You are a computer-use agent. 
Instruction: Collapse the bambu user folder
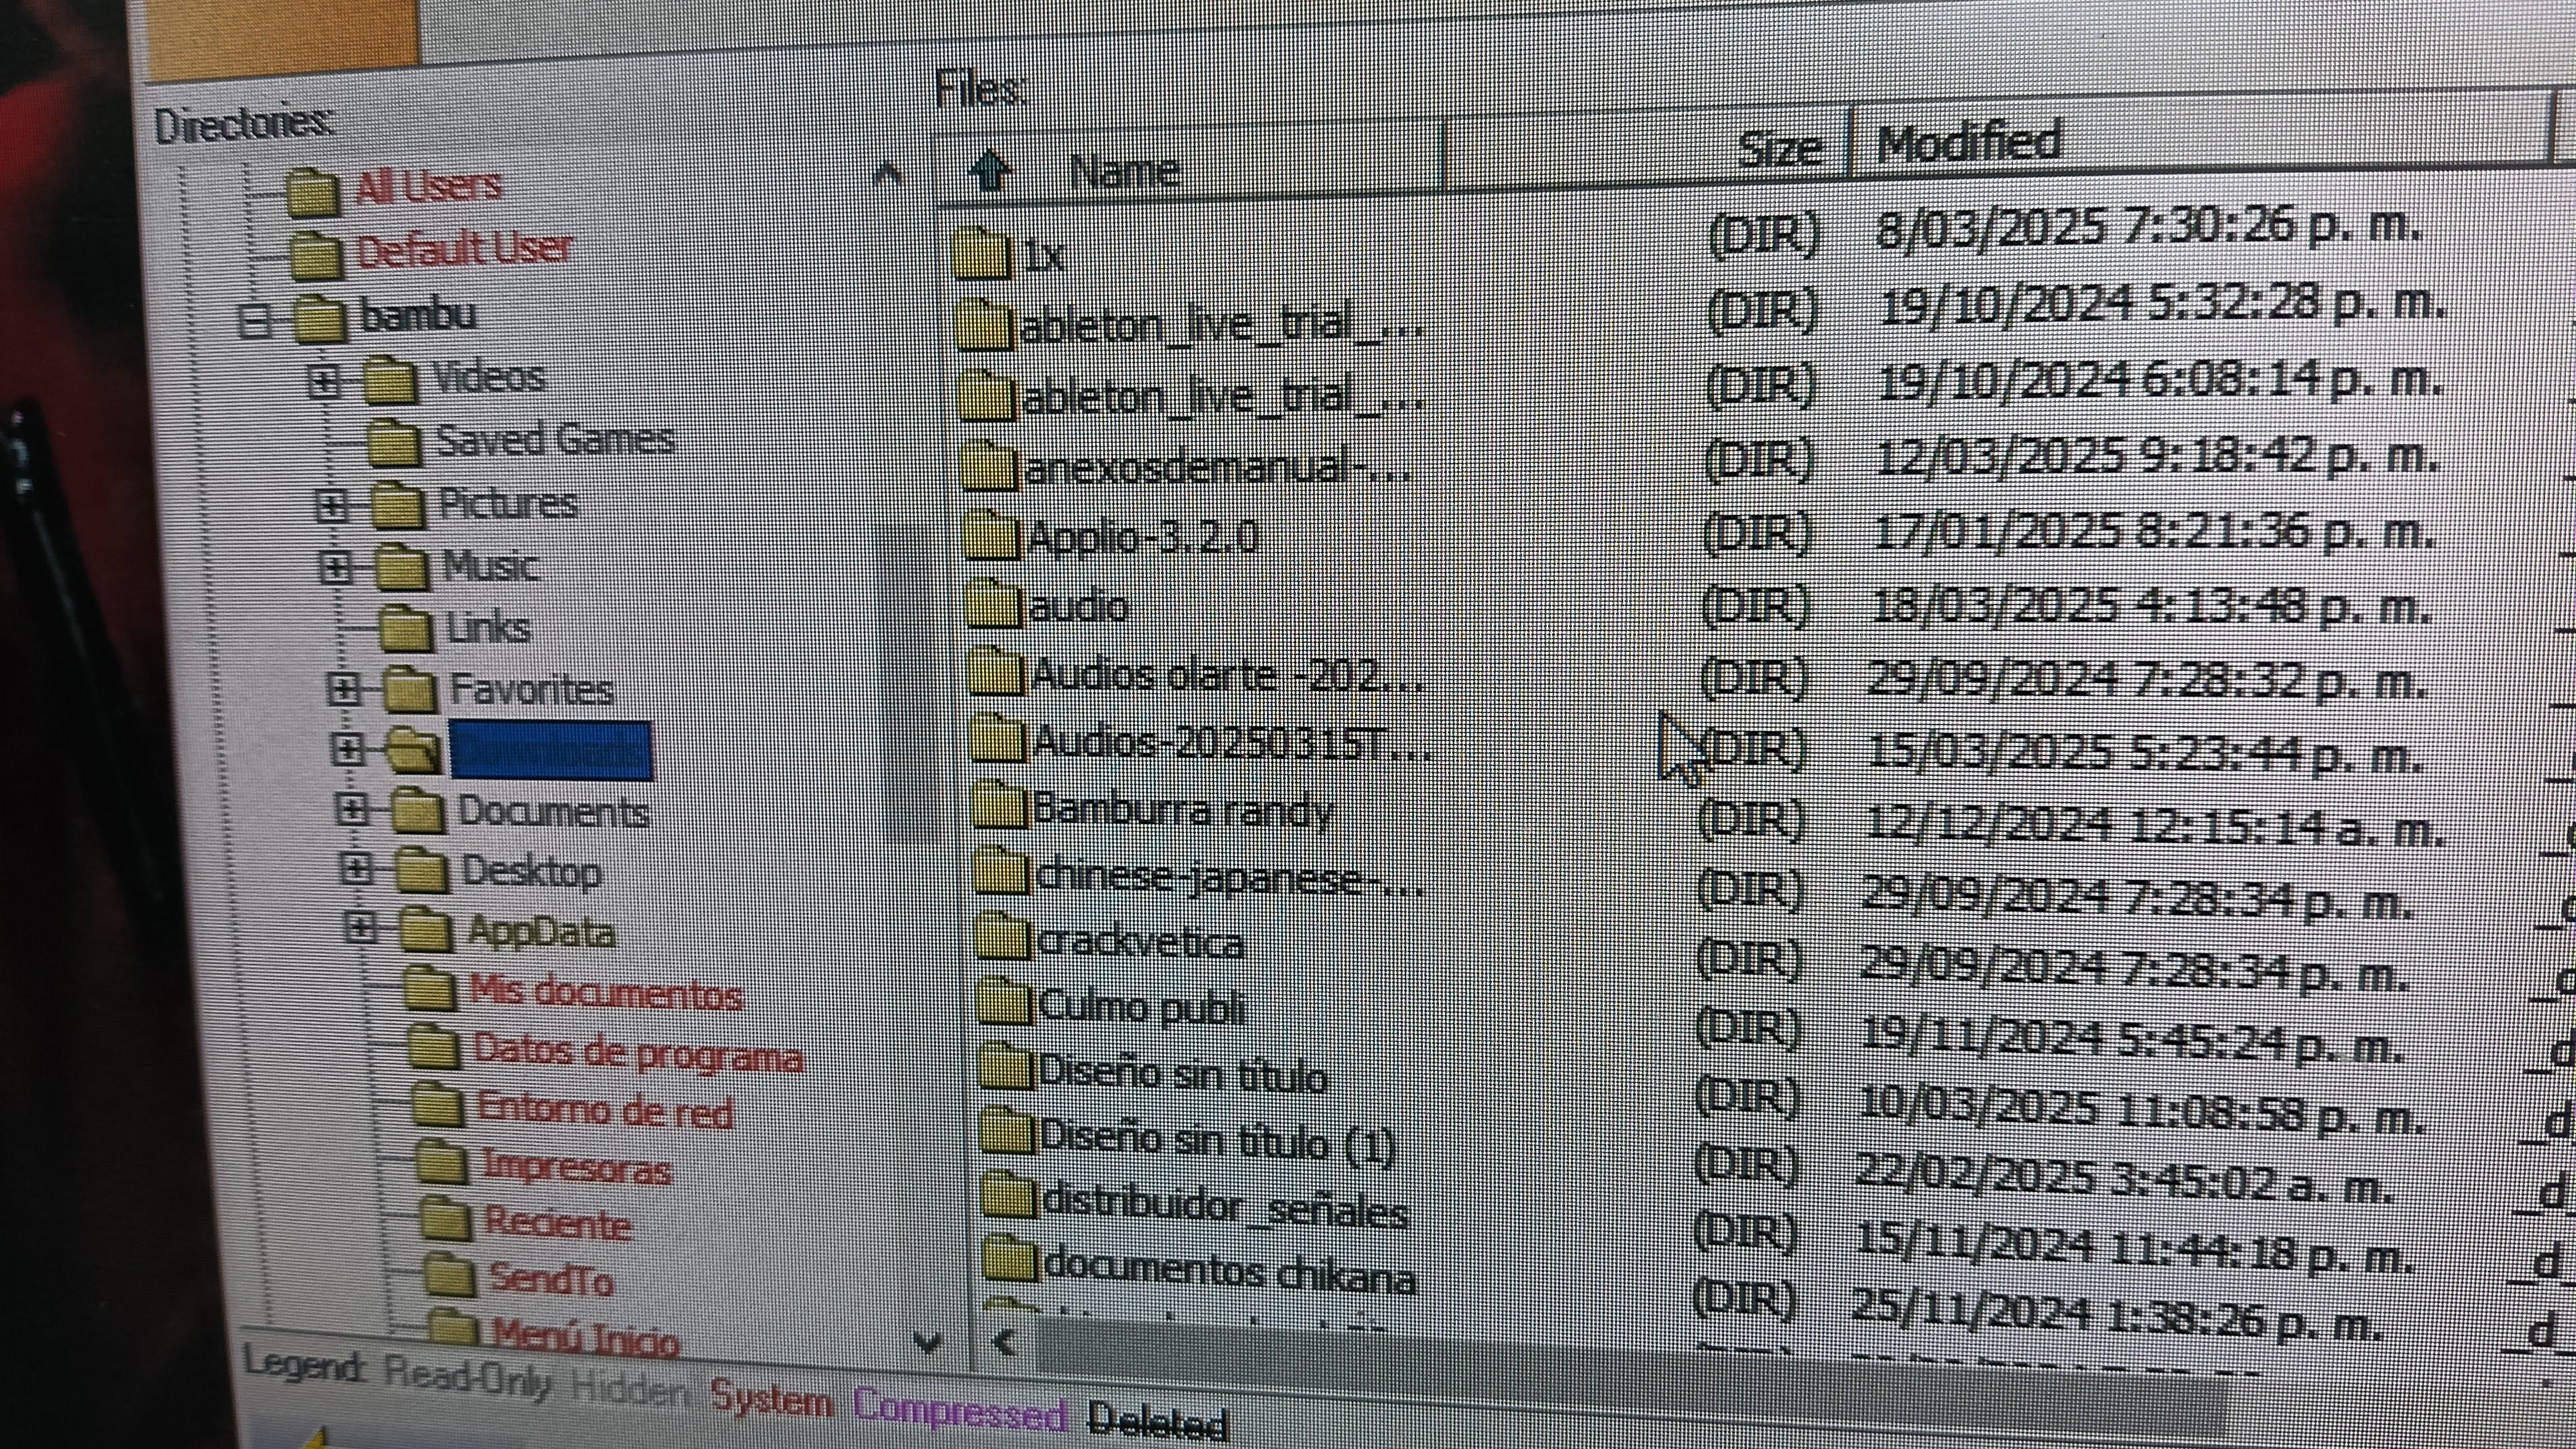pyautogui.click(x=257, y=322)
